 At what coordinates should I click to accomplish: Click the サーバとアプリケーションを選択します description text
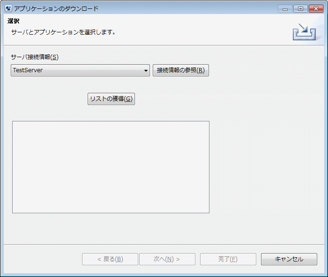click(63, 32)
